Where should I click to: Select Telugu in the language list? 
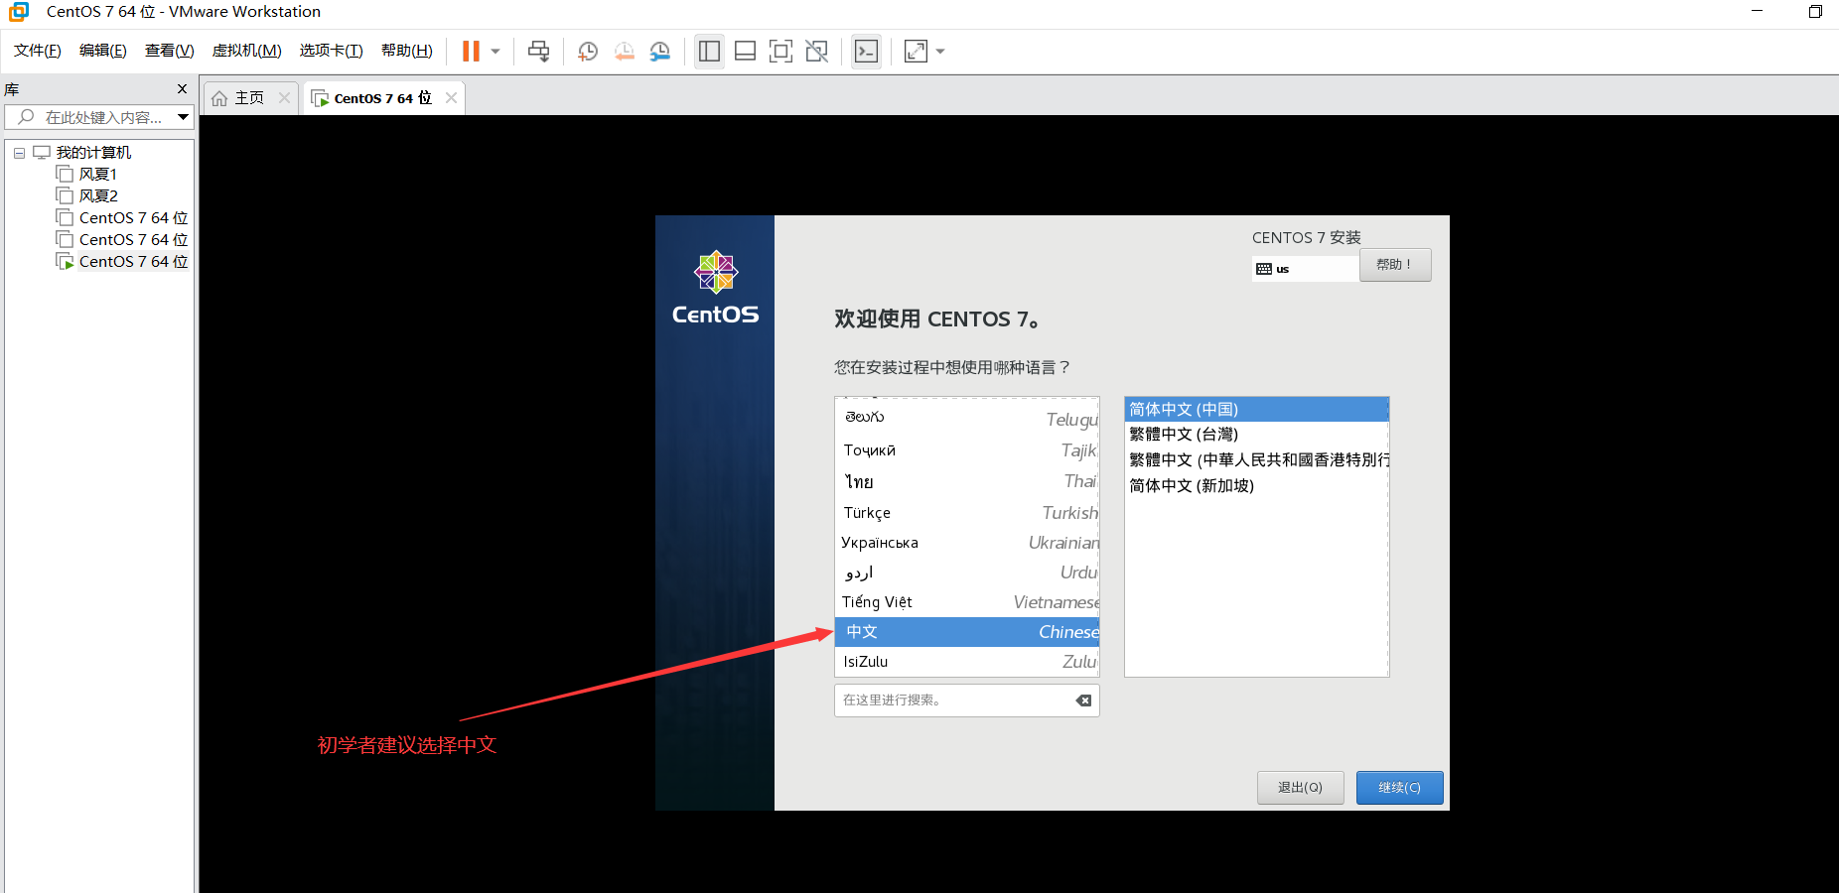click(x=967, y=418)
